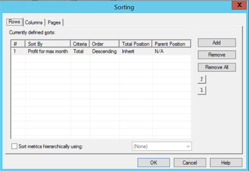Click the Add button

tap(217, 43)
